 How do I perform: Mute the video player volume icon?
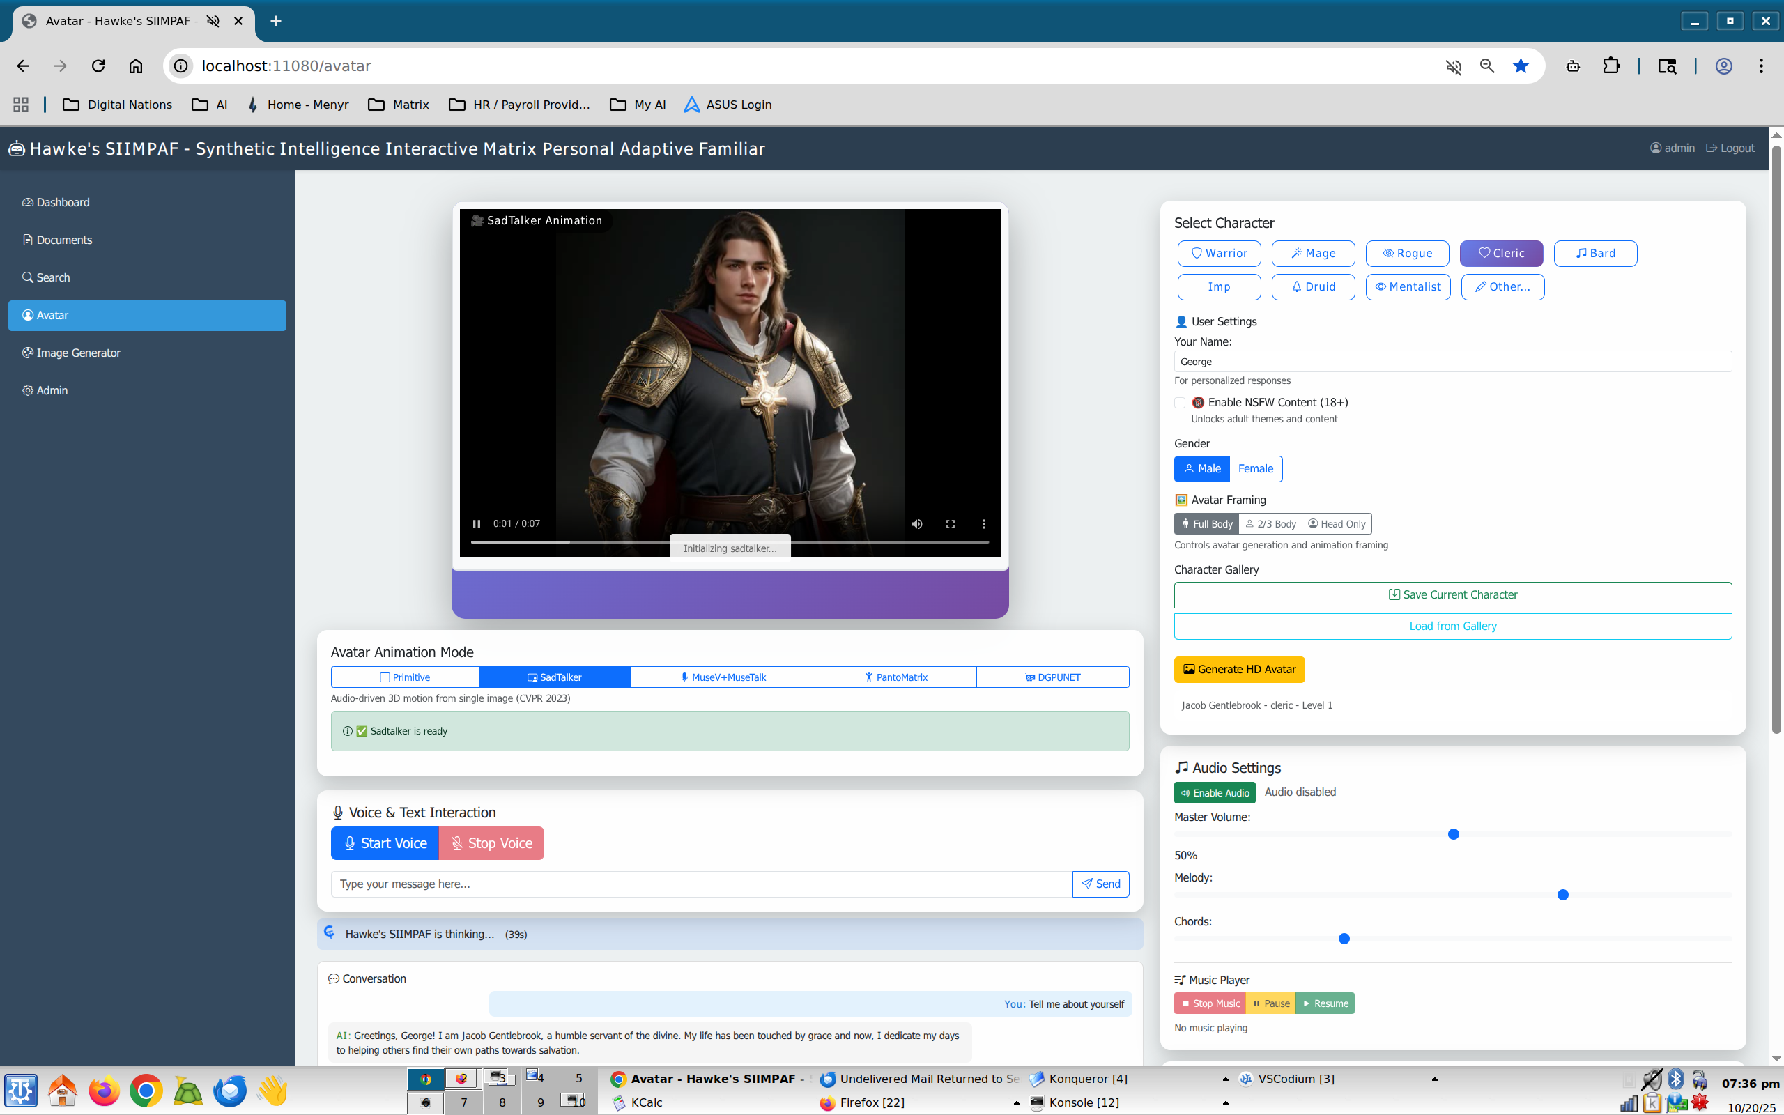click(x=916, y=523)
